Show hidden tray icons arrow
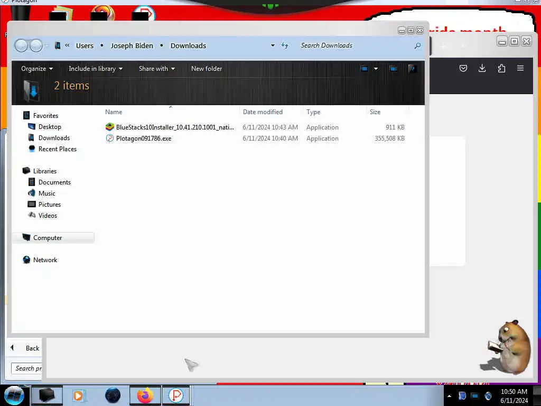 click(x=449, y=396)
